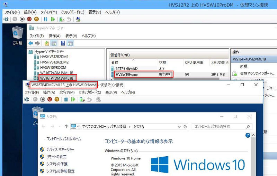Pause the HVSW10Home virtual machine
The width and height of the screenshot is (277, 176).
tap(66, 99)
